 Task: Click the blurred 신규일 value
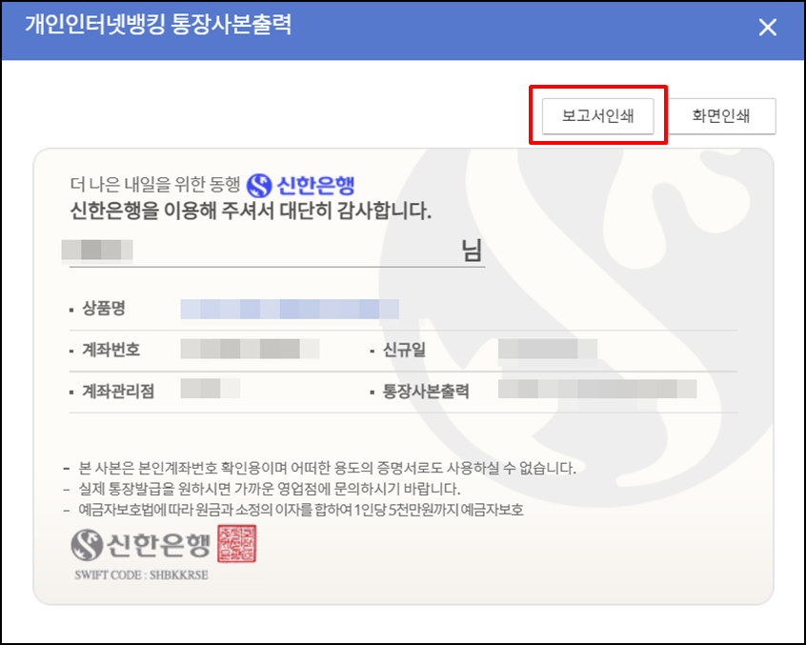pyautogui.click(x=548, y=349)
